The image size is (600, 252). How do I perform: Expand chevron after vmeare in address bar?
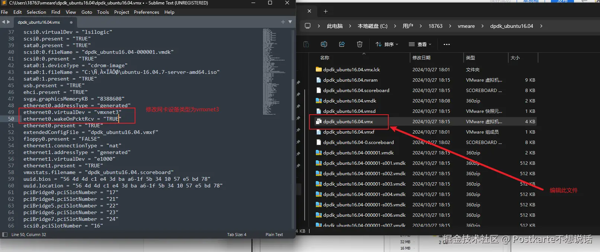tap(482, 26)
